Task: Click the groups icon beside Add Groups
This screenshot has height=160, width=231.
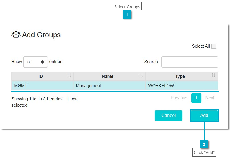Action: (x=16, y=35)
